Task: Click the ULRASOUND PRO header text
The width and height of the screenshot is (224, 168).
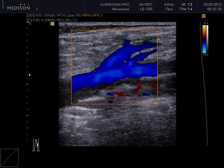Action: click(x=114, y=4)
